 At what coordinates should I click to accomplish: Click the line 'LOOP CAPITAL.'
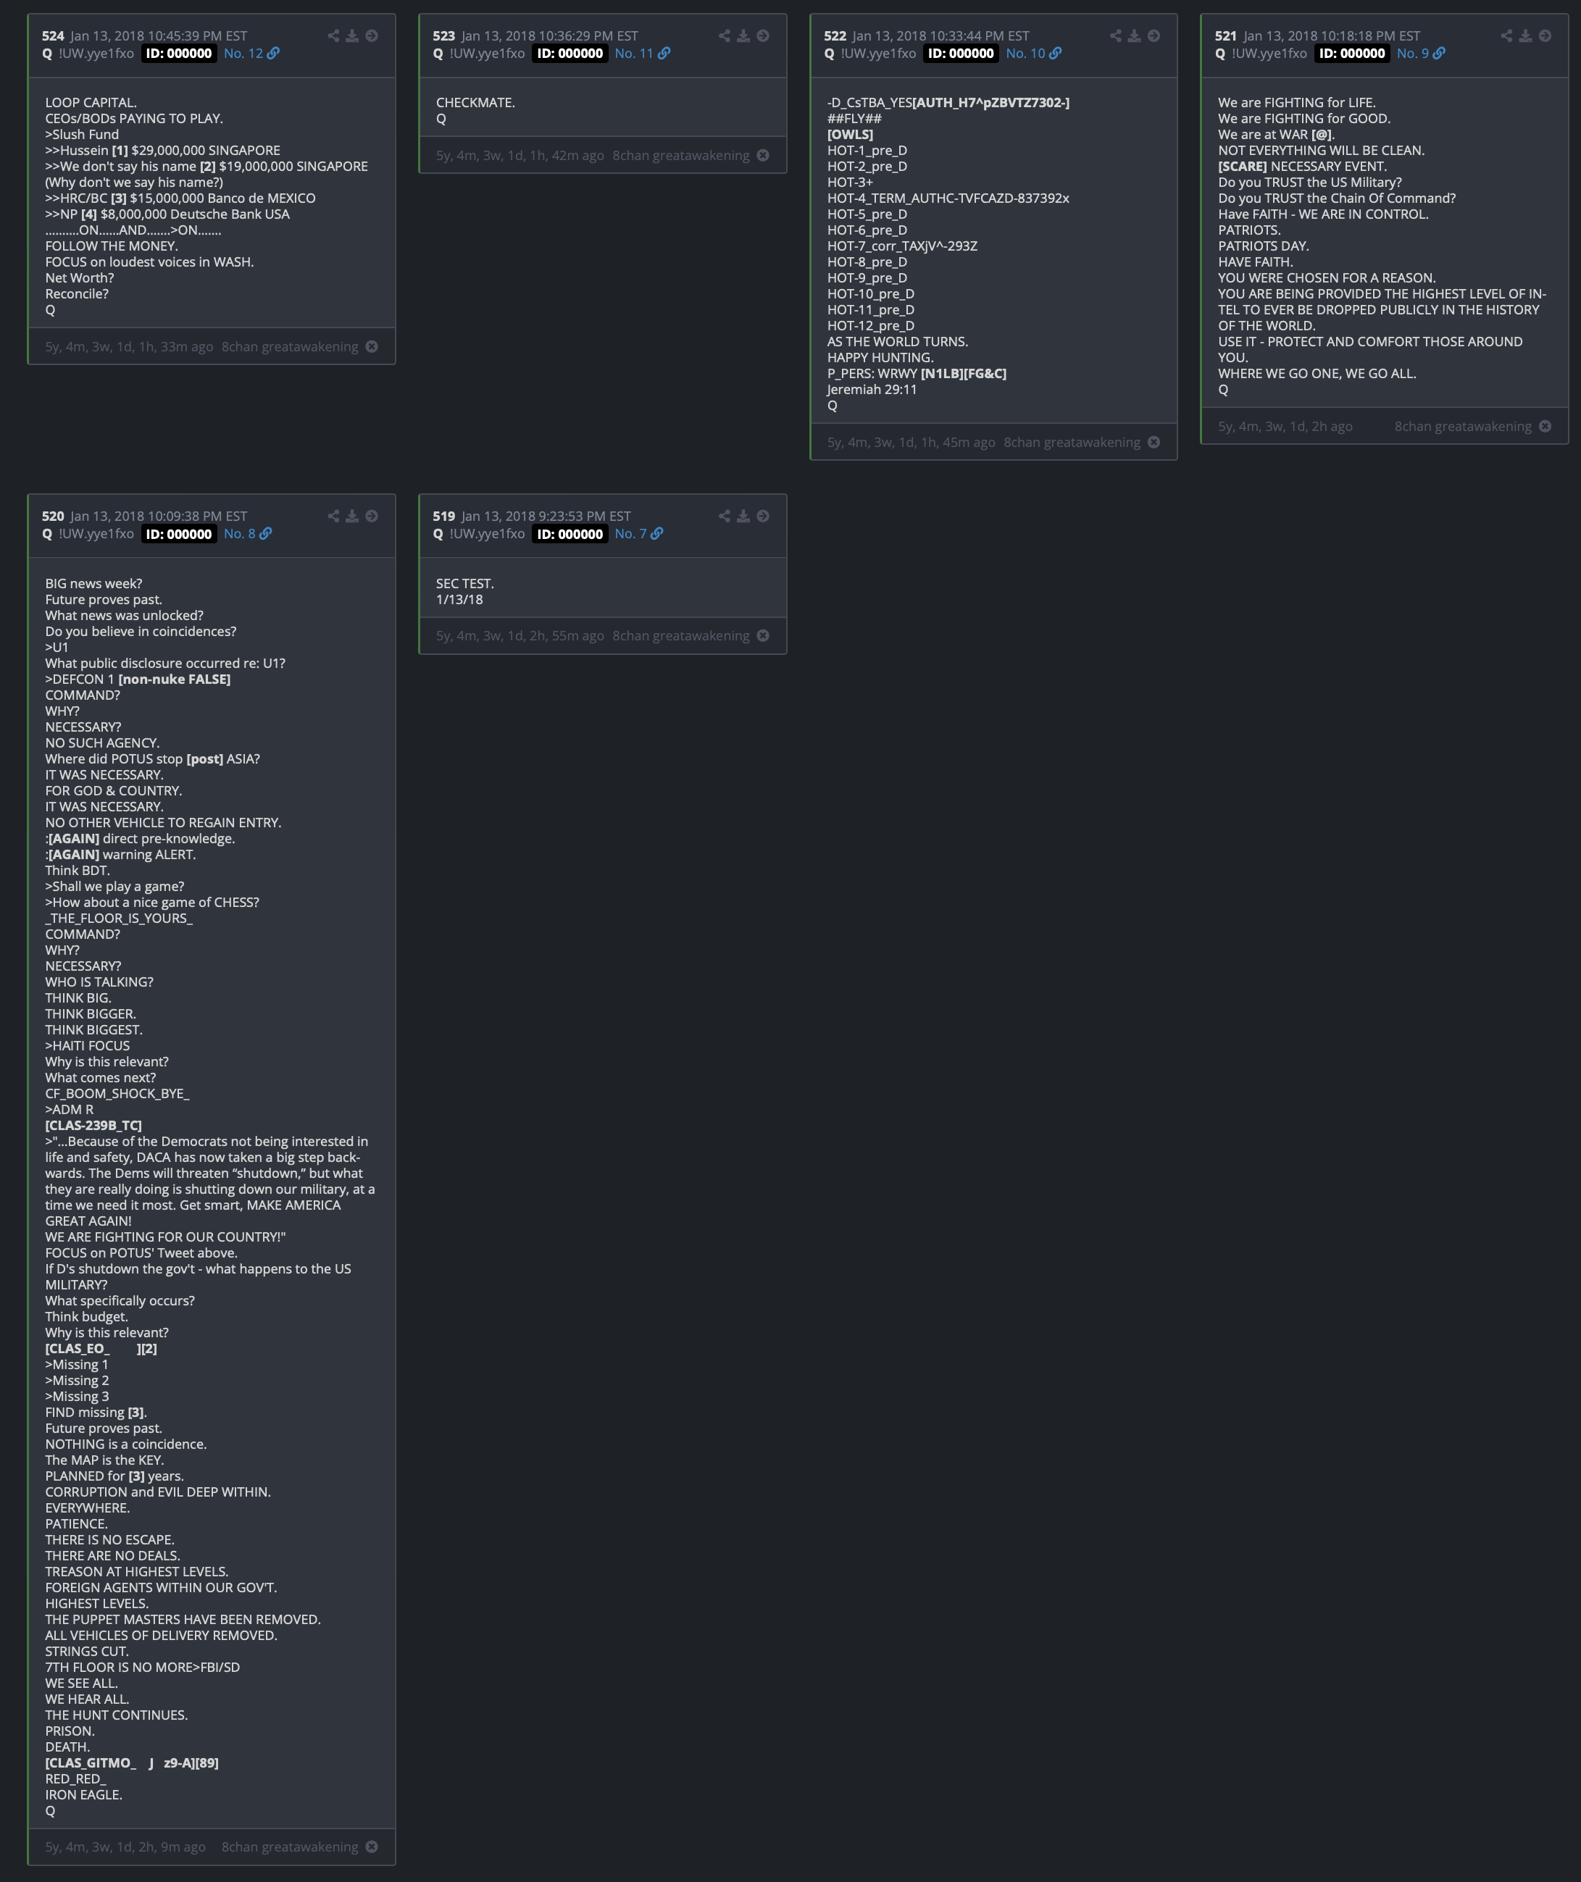(91, 103)
